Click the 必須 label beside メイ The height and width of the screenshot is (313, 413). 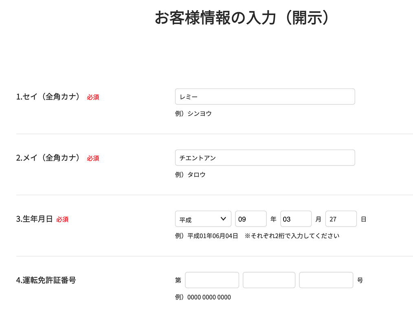(x=93, y=158)
